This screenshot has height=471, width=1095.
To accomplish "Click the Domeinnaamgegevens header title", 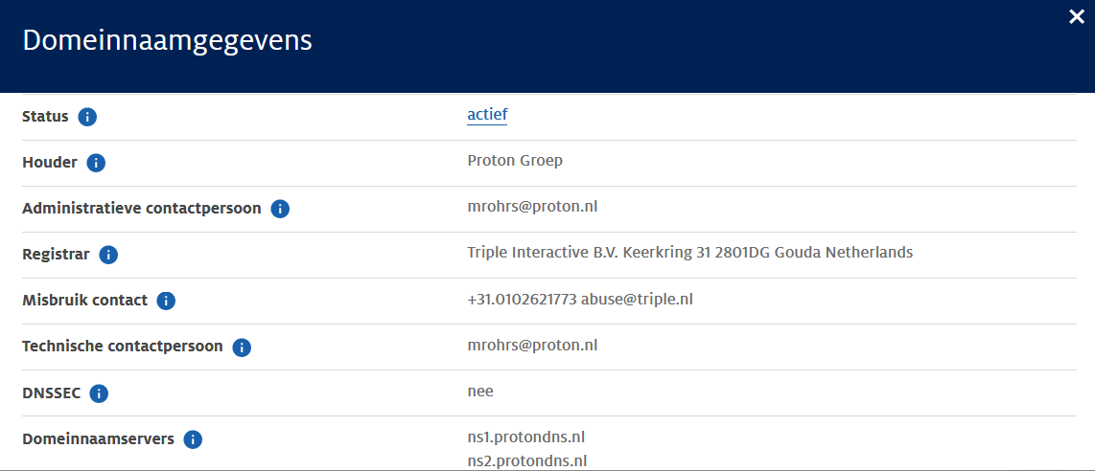I will coord(167,40).
